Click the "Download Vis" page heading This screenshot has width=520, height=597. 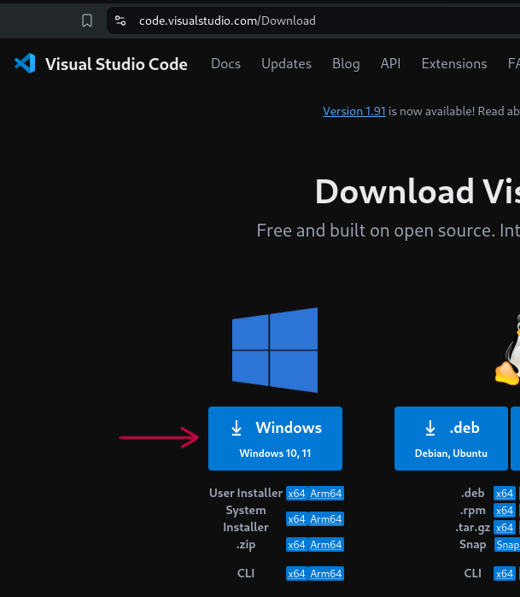pyautogui.click(x=418, y=191)
